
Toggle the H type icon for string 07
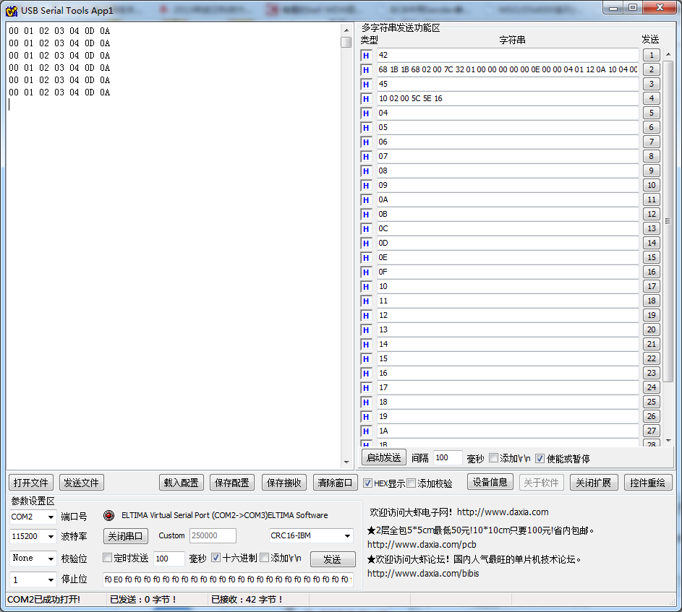click(x=366, y=157)
